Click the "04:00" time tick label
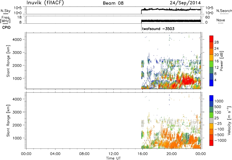Viewport: 232px width, 160px height. click(55, 154)
